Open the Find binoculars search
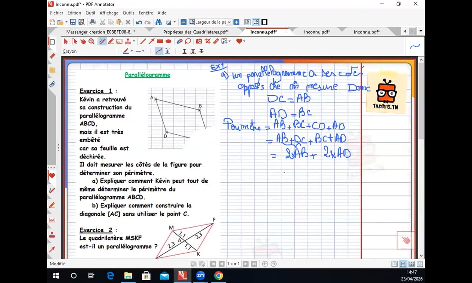 tap(159, 22)
